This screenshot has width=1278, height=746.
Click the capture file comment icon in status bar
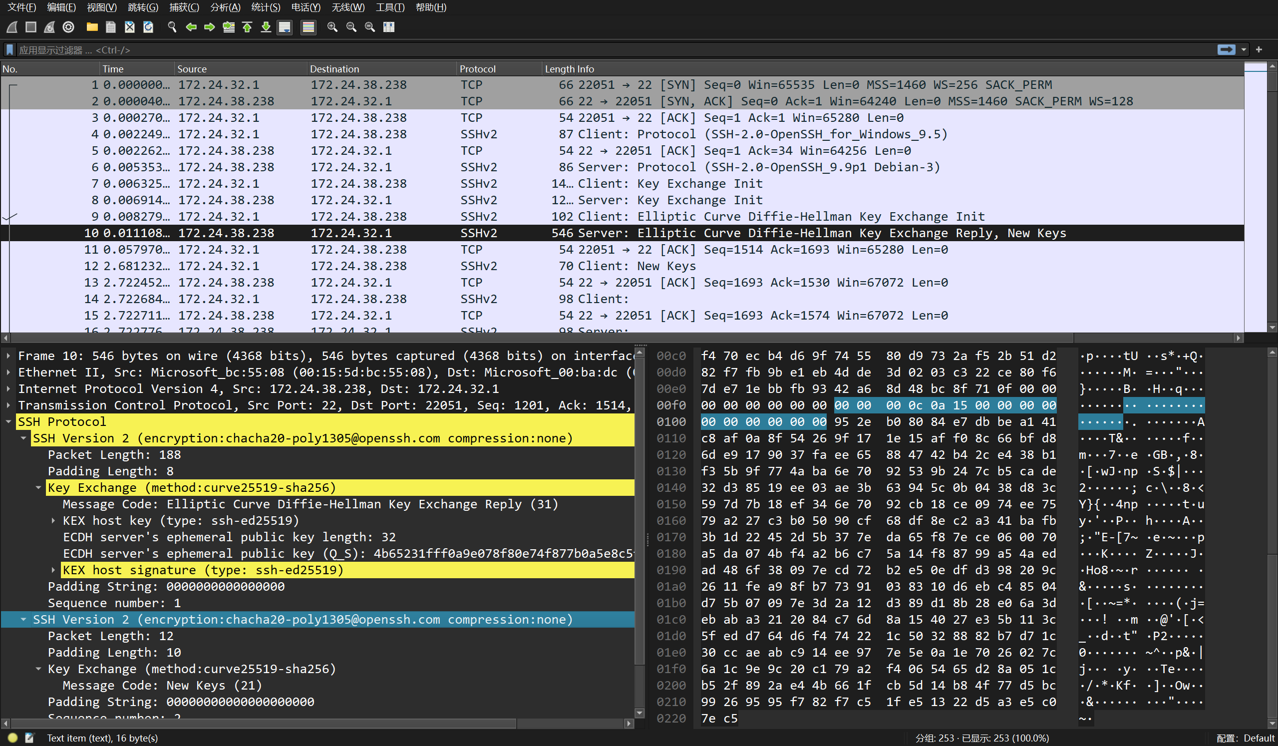(29, 738)
